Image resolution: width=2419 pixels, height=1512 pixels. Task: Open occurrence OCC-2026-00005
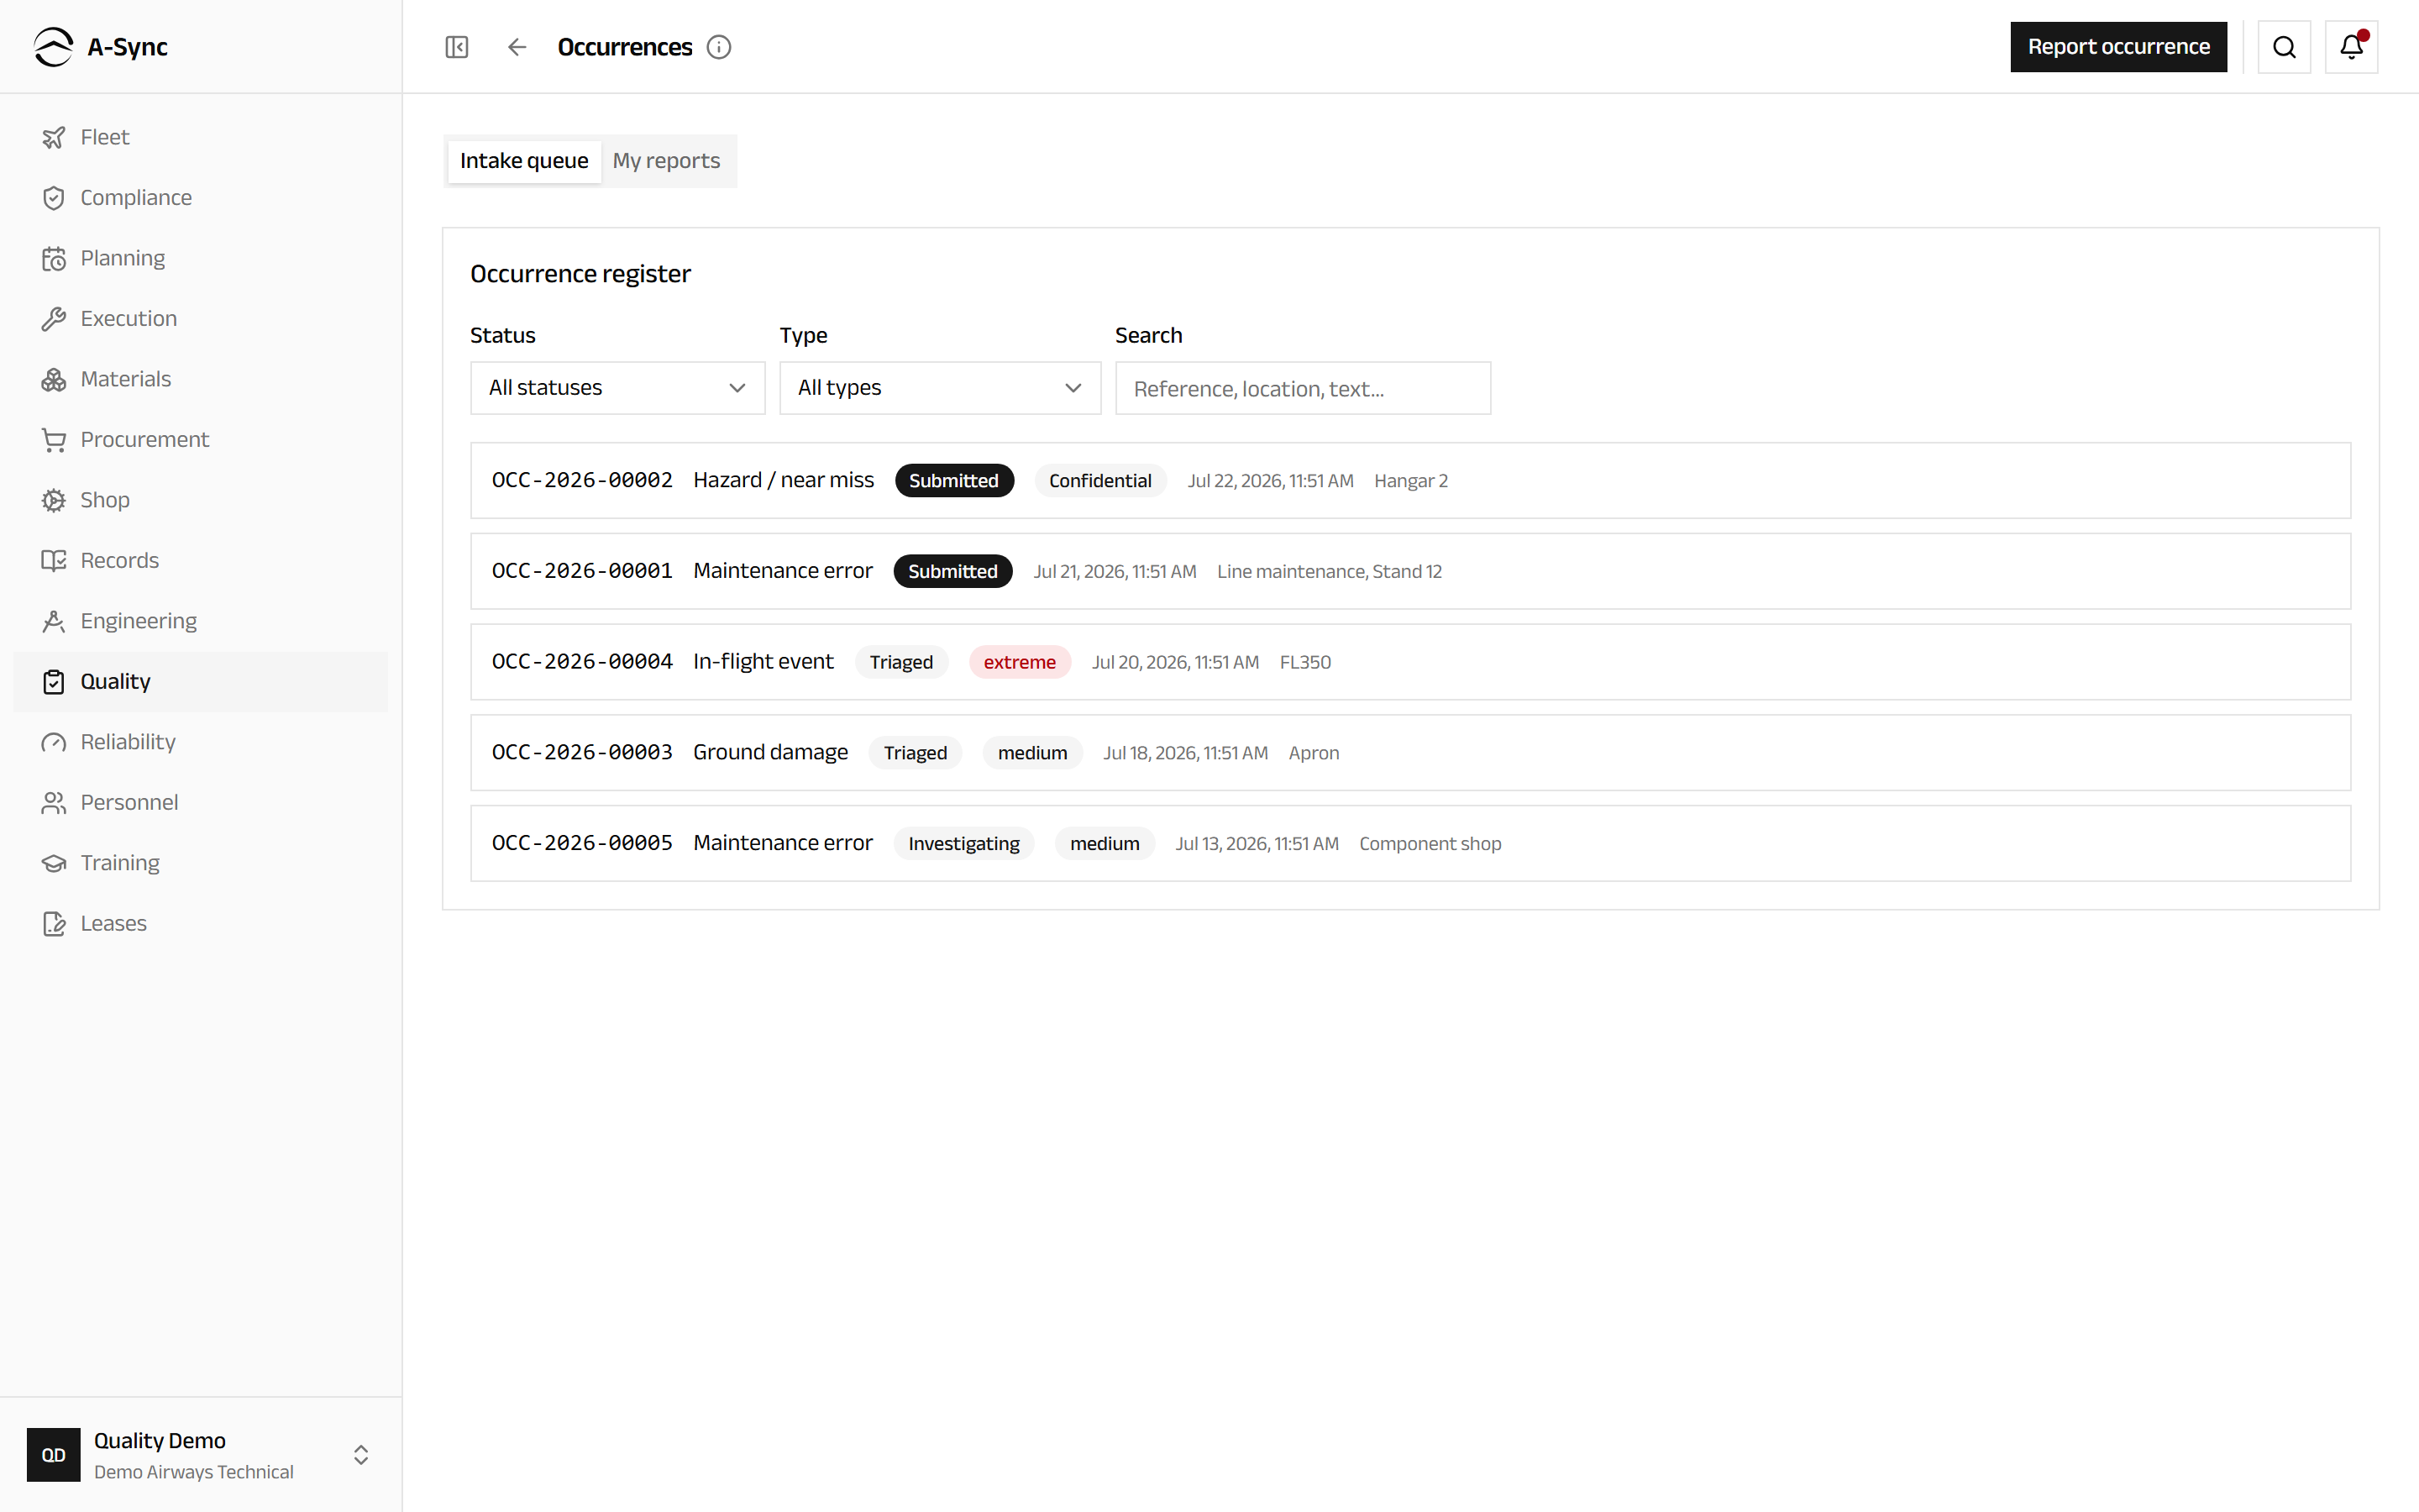pos(1410,844)
